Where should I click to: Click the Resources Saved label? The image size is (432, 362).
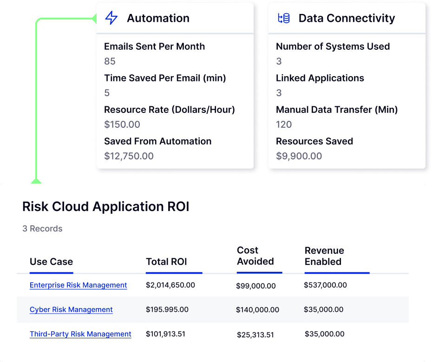click(x=314, y=141)
